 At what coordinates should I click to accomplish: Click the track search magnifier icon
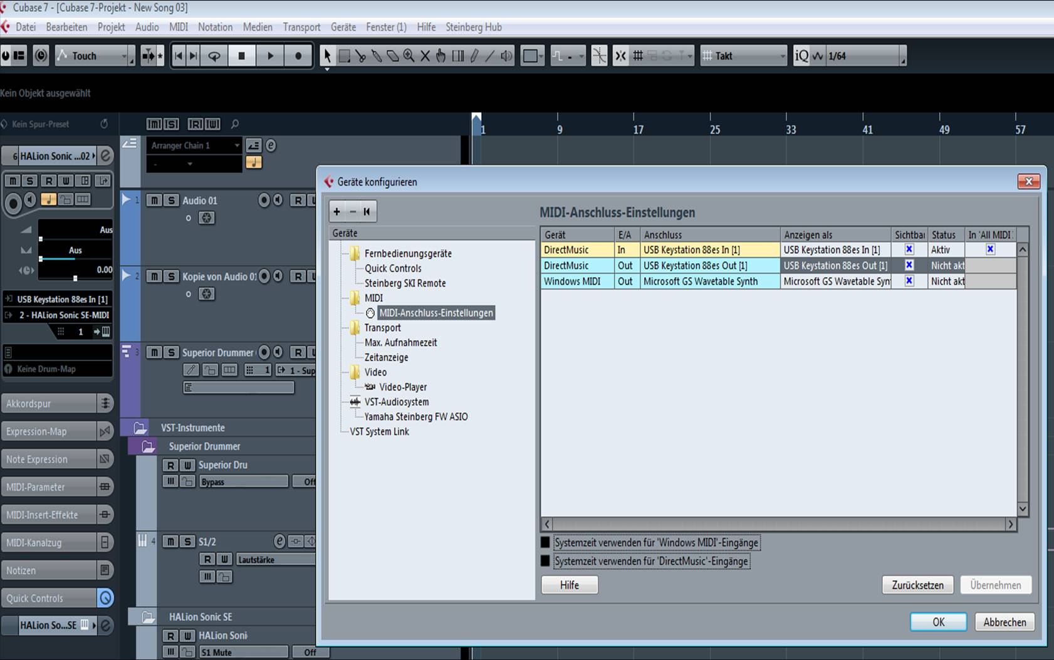tap(235, 124)
